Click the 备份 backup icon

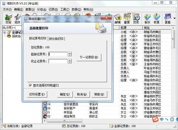[x=147, y=19]
